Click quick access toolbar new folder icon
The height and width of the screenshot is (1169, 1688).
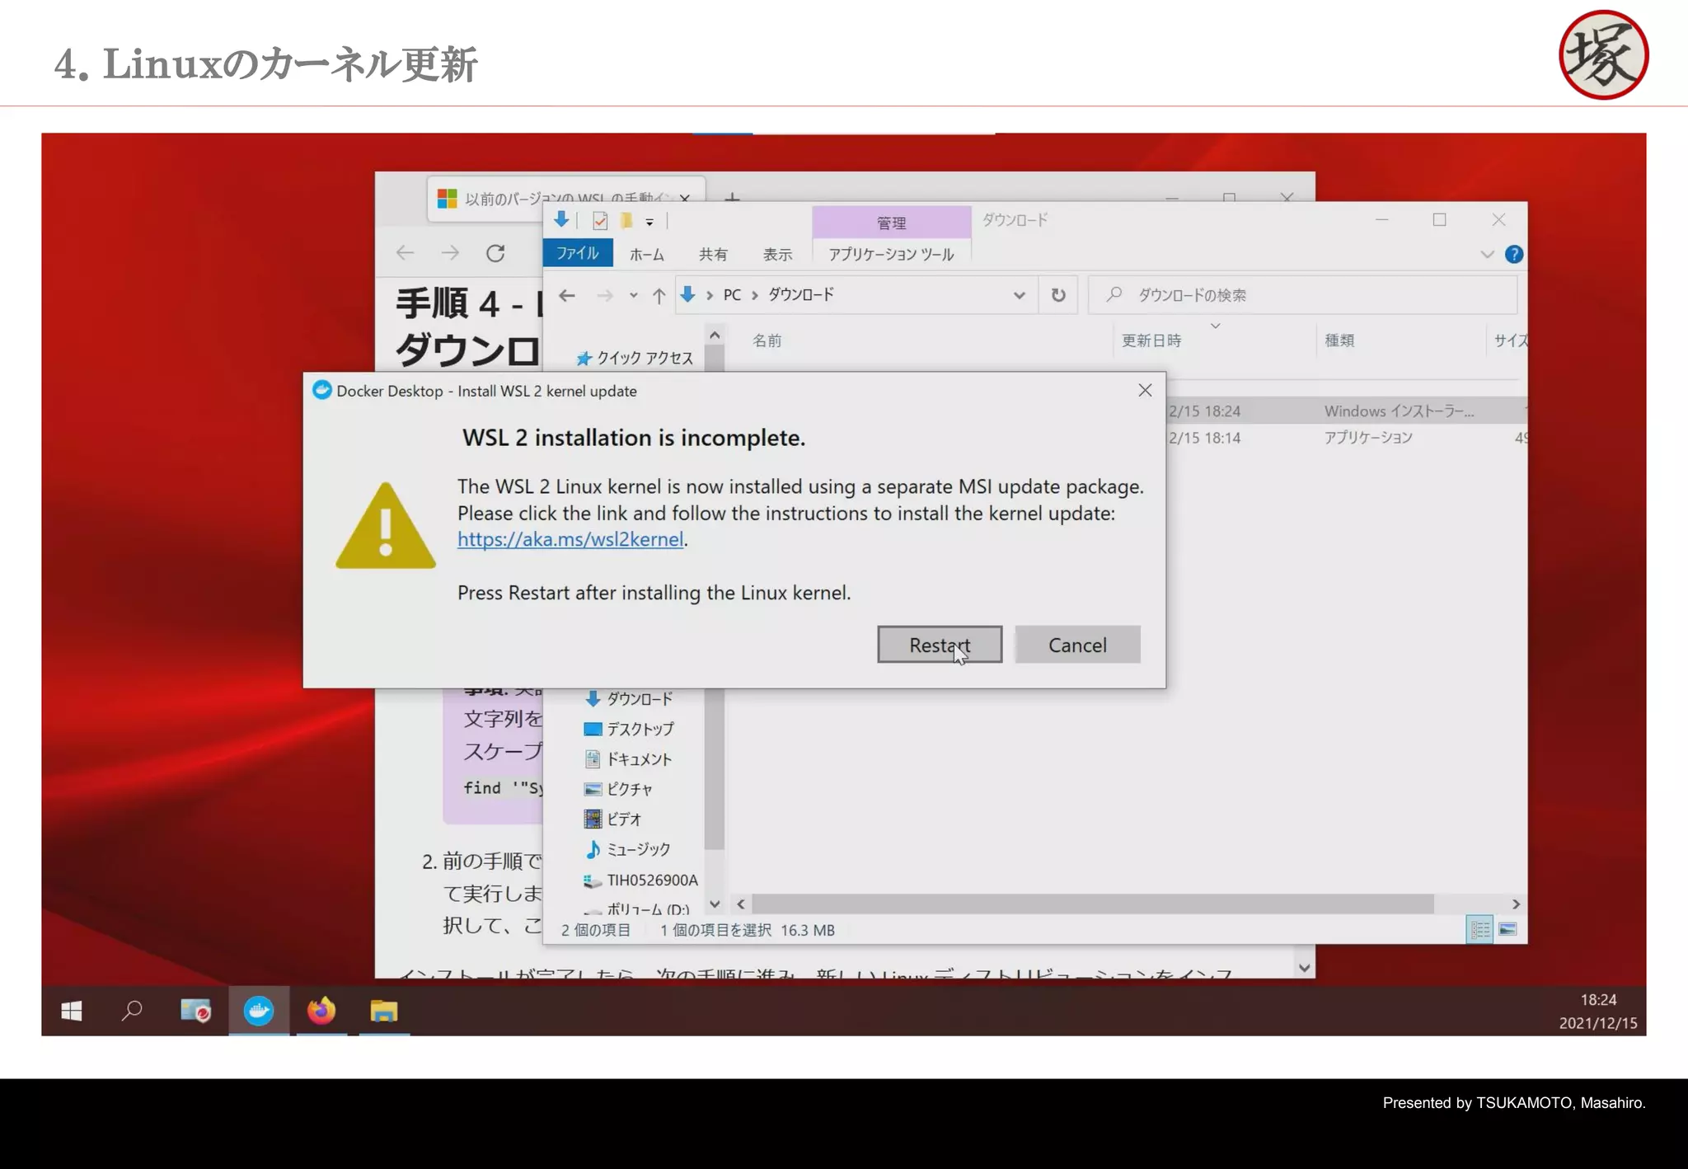(x=626, y=220)
